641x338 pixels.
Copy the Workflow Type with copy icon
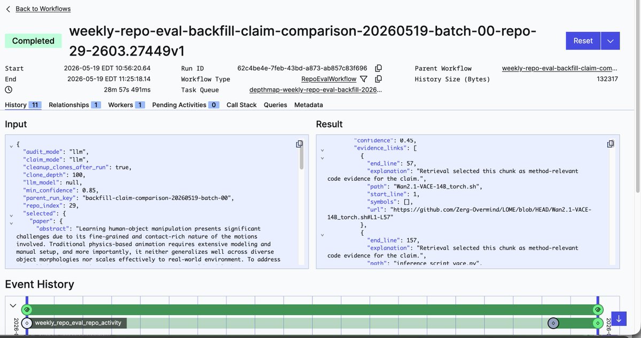point(378,79)
